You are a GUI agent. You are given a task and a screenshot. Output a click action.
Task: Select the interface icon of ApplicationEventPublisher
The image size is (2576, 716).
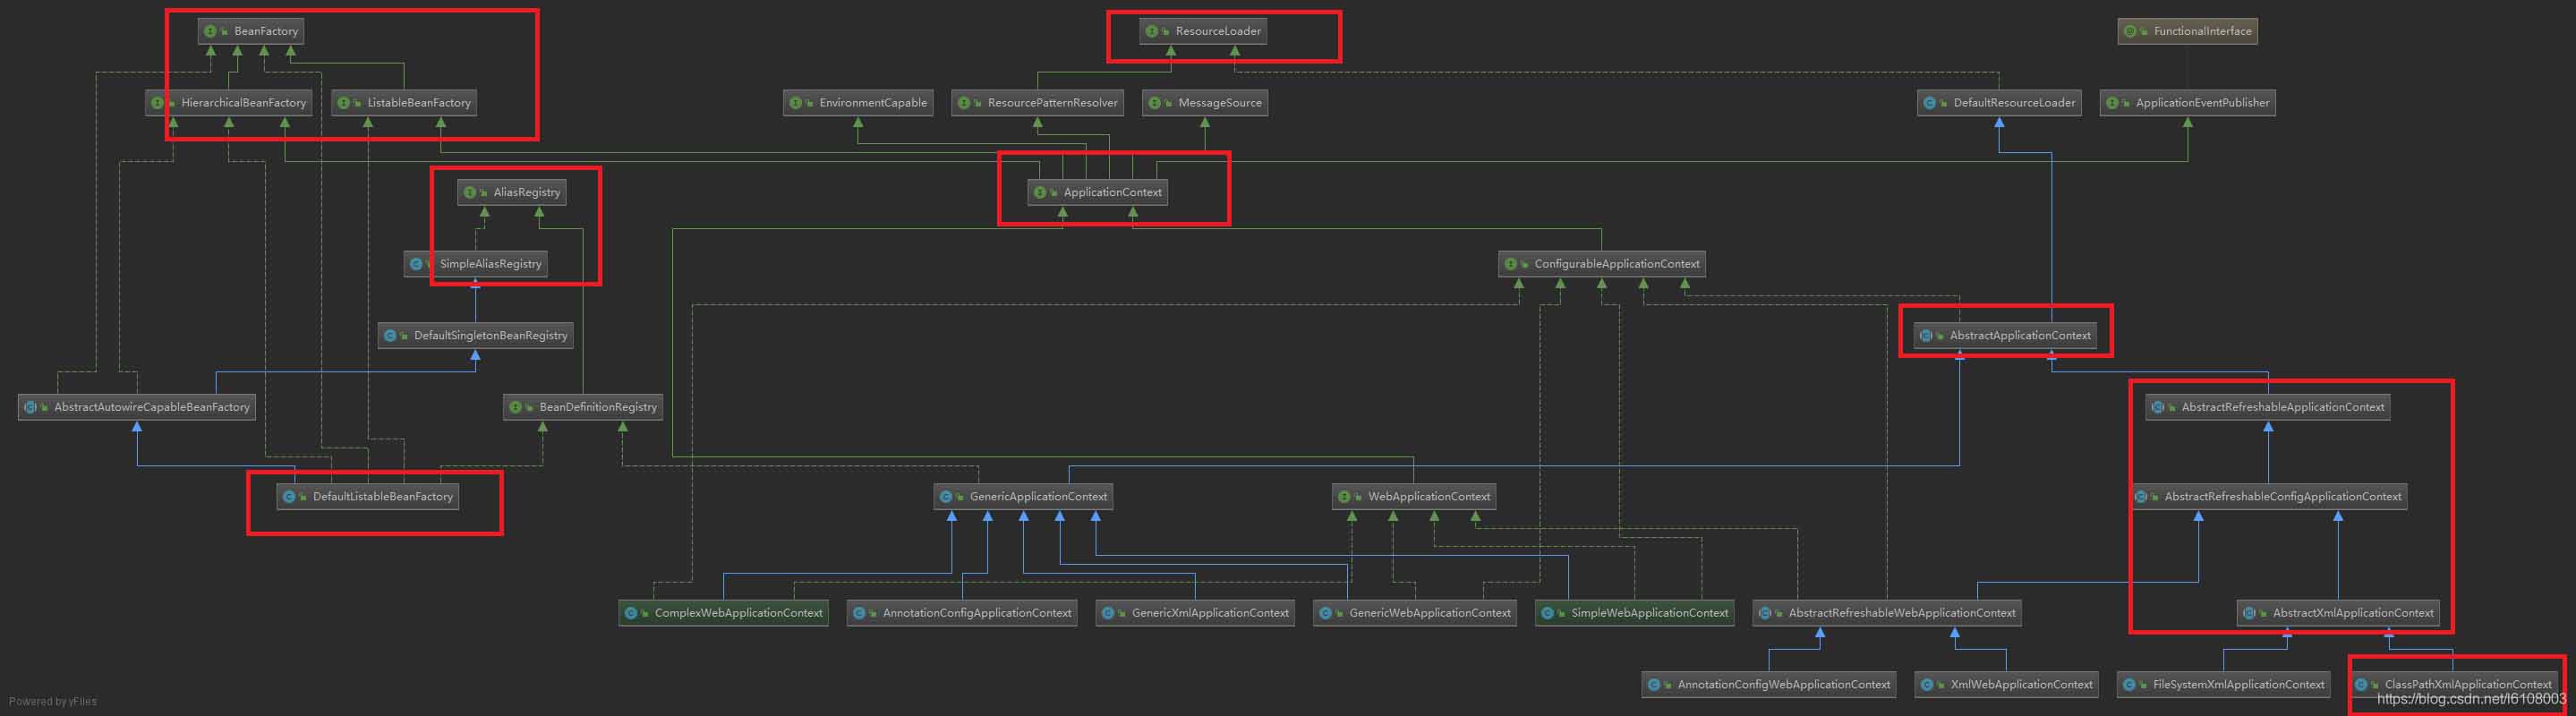(2111, 103)
